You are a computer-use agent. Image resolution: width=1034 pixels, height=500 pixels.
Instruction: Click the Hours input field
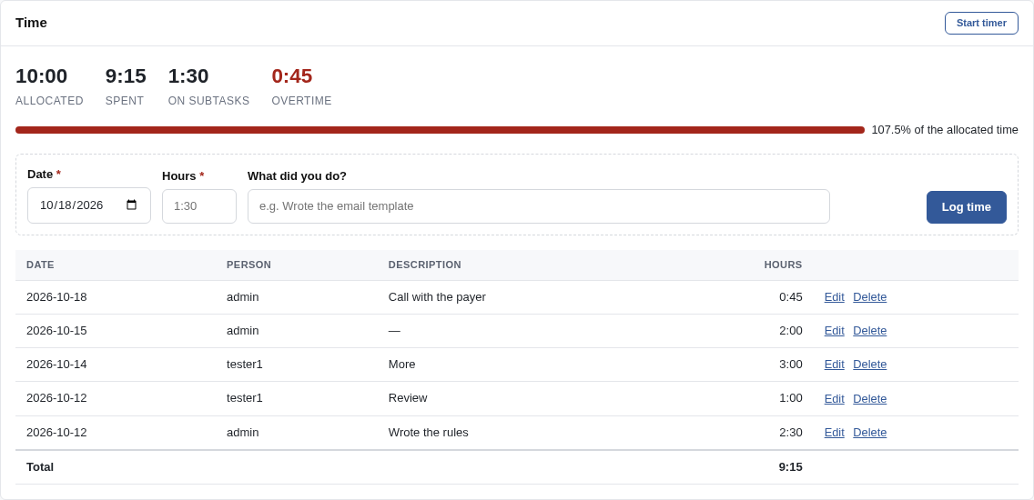click(199, 206)
